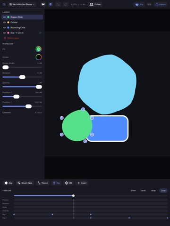Select the Star → Circle layer

(x=22, y=33)
